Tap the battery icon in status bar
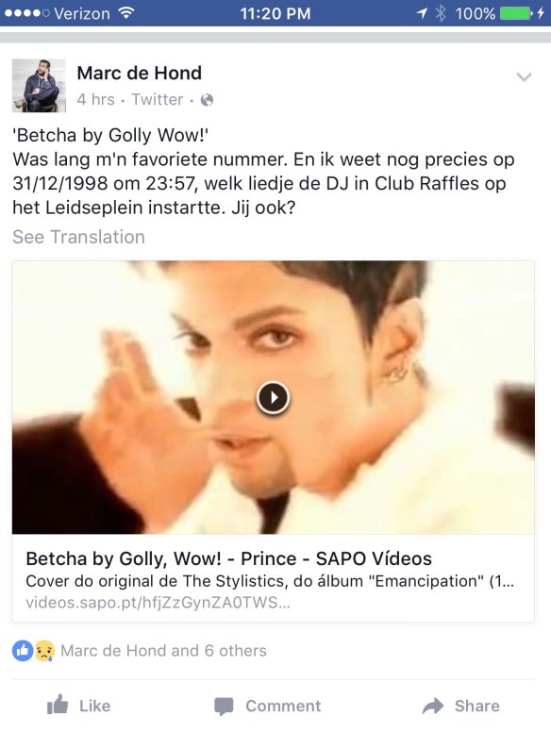This screenshot has height=732, width=551. coord(516,13)
